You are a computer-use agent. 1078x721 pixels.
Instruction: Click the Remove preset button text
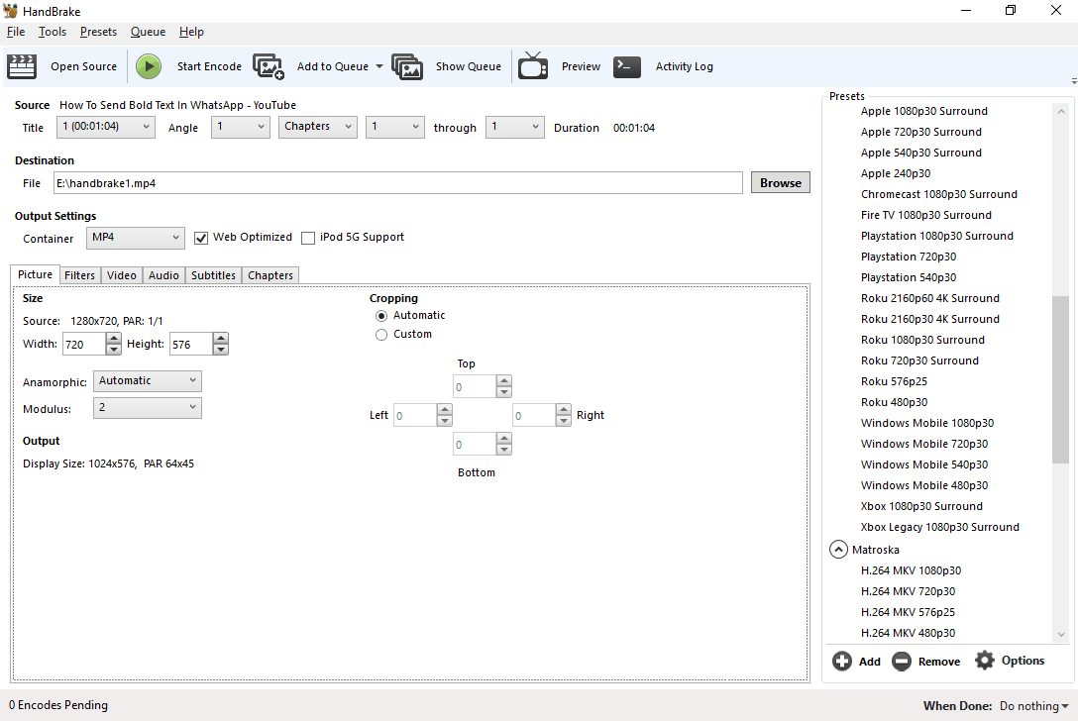point(939,662)
